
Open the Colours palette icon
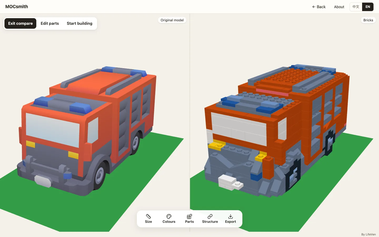click(x=169, y=216)
